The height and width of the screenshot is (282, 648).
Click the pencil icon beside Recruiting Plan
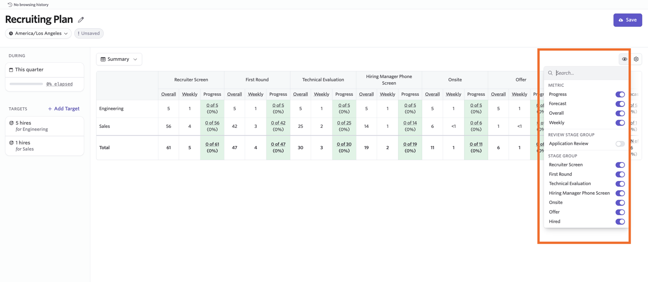pyautogui.click(x=81, y=20)
